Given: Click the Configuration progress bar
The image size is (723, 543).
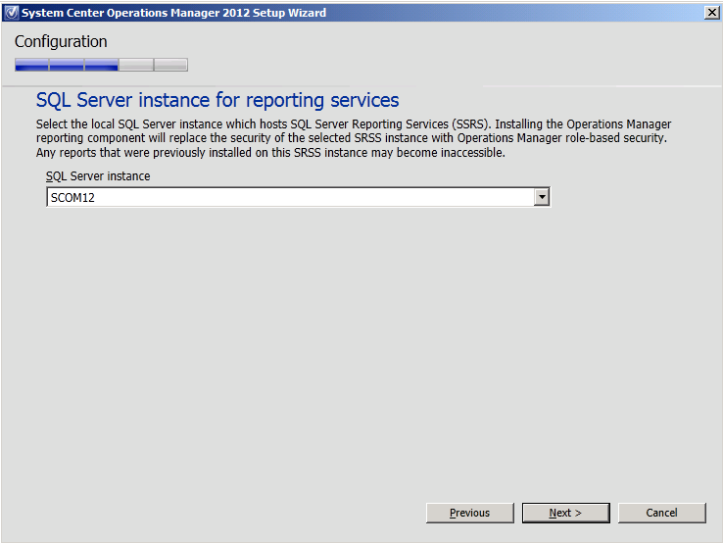Looking at the screenshot, I should pos(101,65).
